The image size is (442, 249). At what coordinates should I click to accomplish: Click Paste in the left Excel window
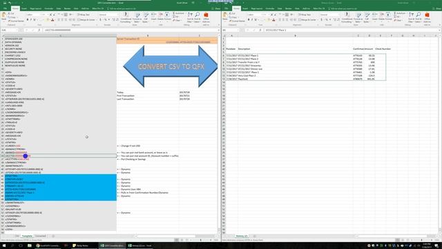click(x=4, y=17)
